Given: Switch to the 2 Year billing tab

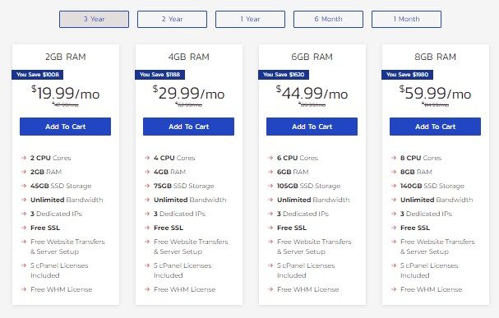Looking at the screenshot, I should tap(172, 19).
